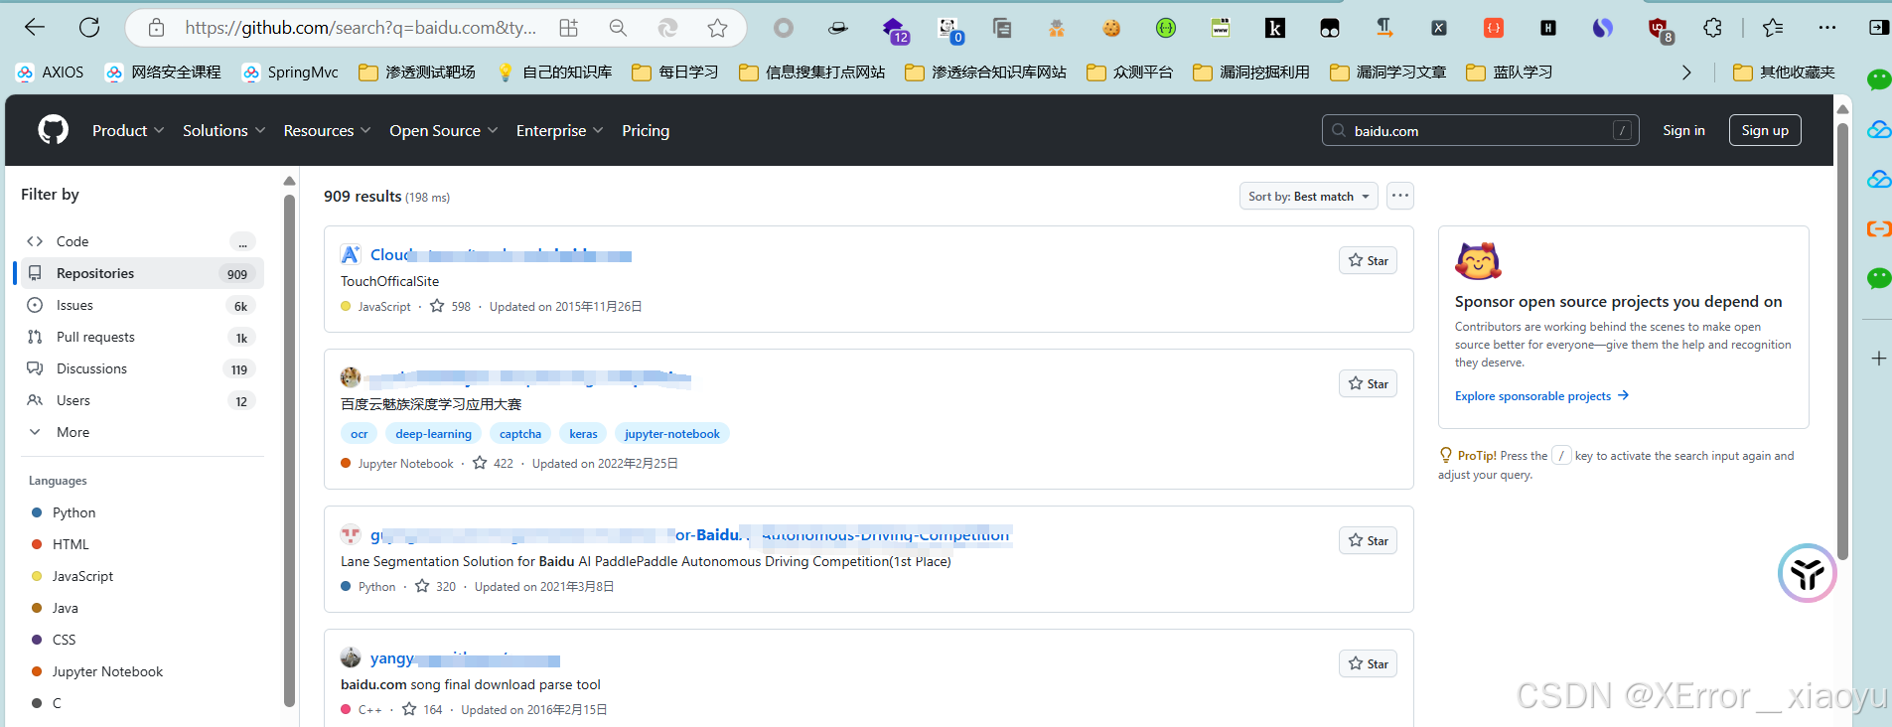Open the black H extension icon
Image resolution: width=1892 pixels, height=727 pixels.
coord(1548,28)
